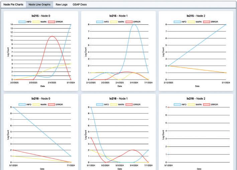Click the 2/12/2025 date label in lx215 Node 1
The width and height of the screenshot is (237, 170).
click(x=91, y=83)
